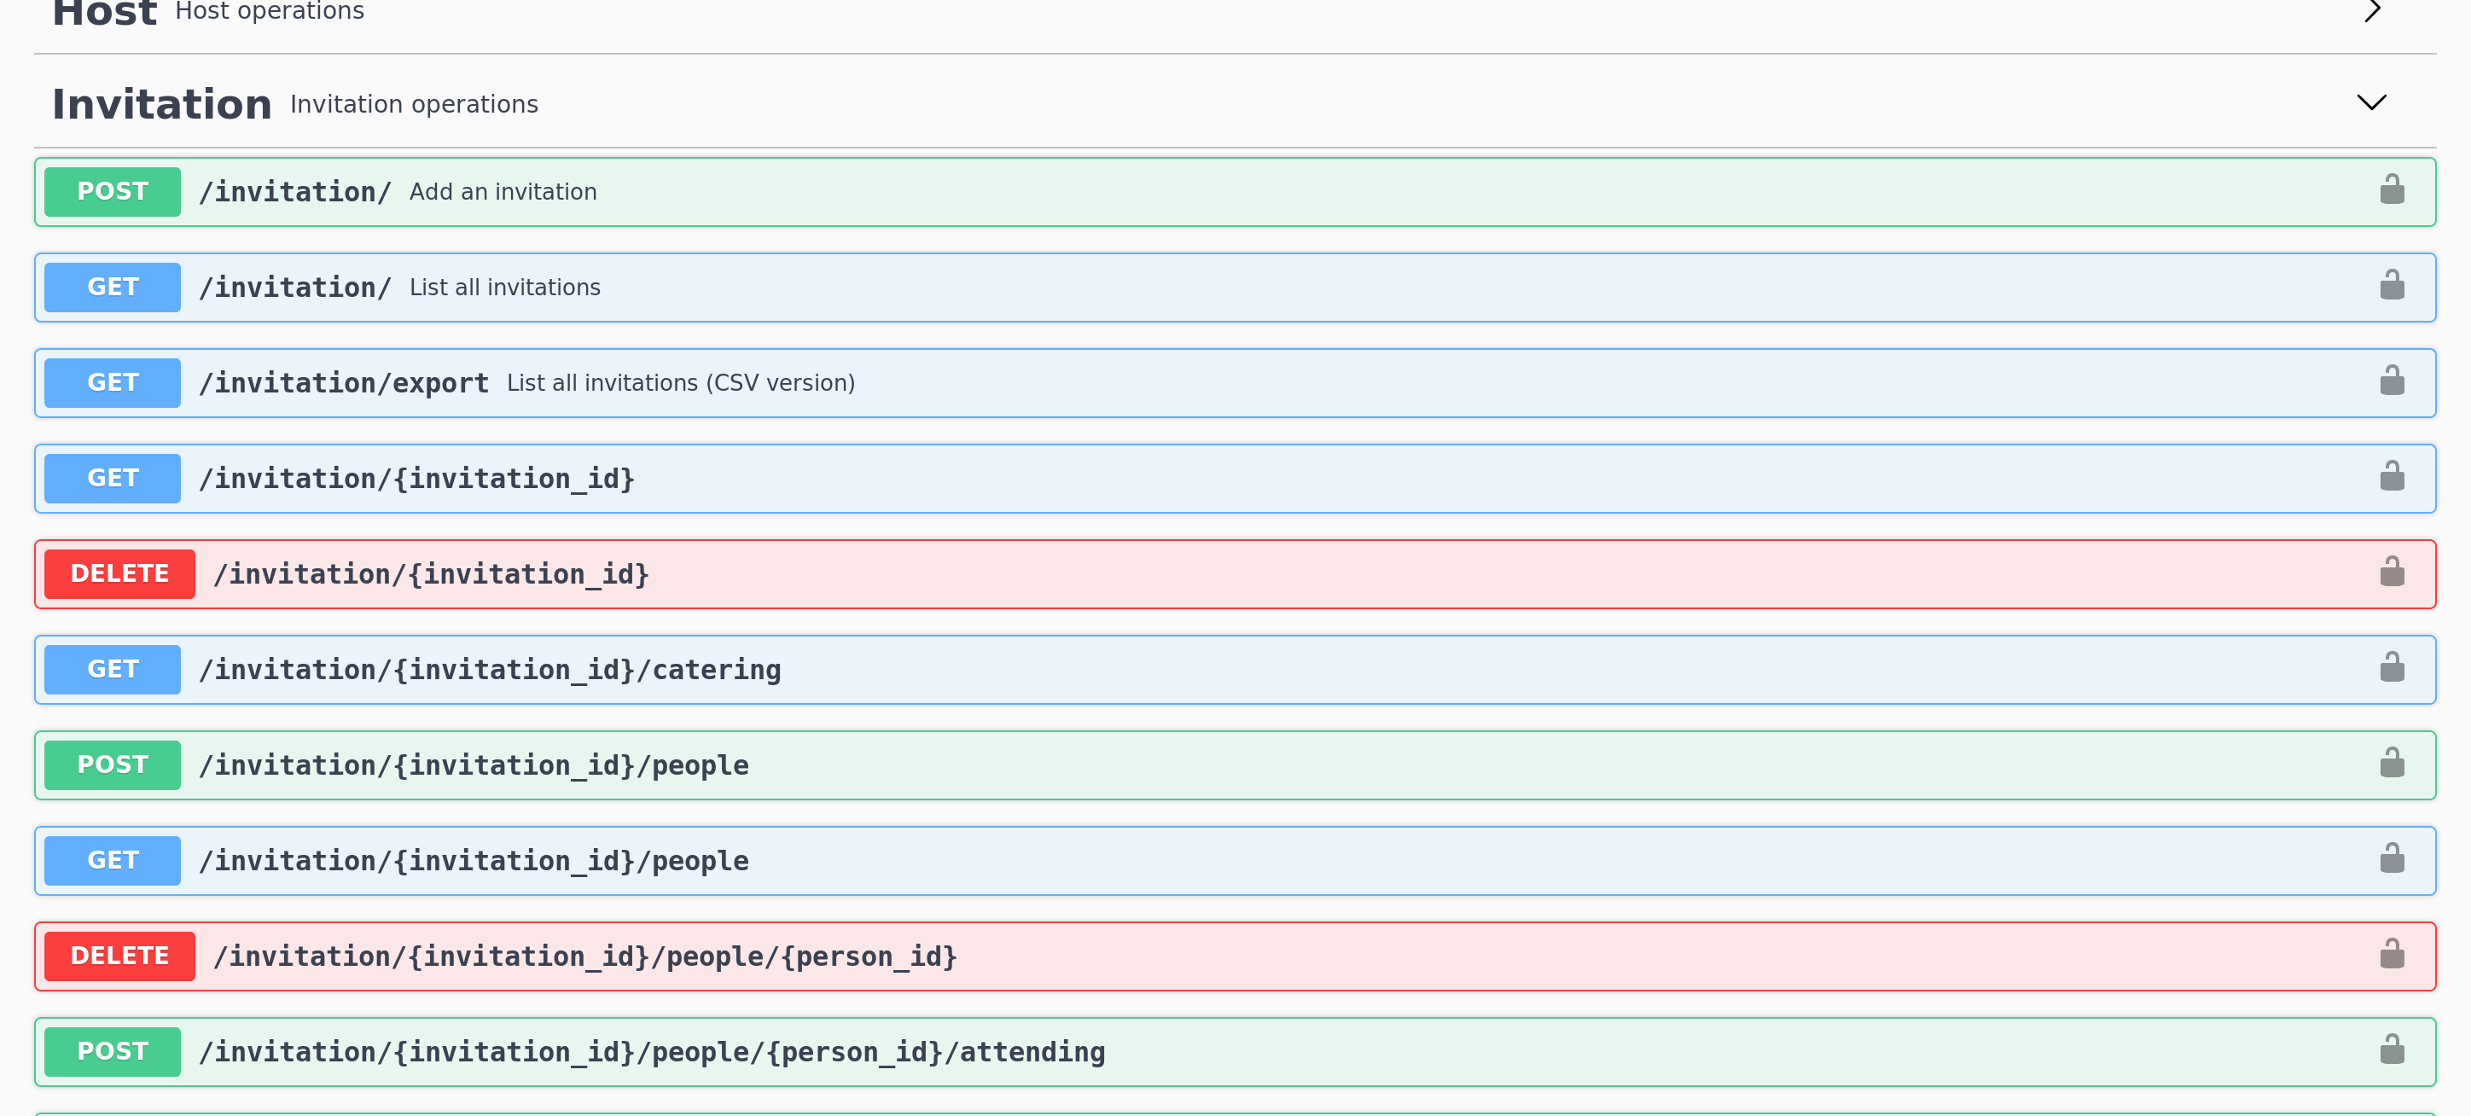2471x1116 pixels.
Task: Click lock icon on List all invitations row
Action: pos(2392,285)
